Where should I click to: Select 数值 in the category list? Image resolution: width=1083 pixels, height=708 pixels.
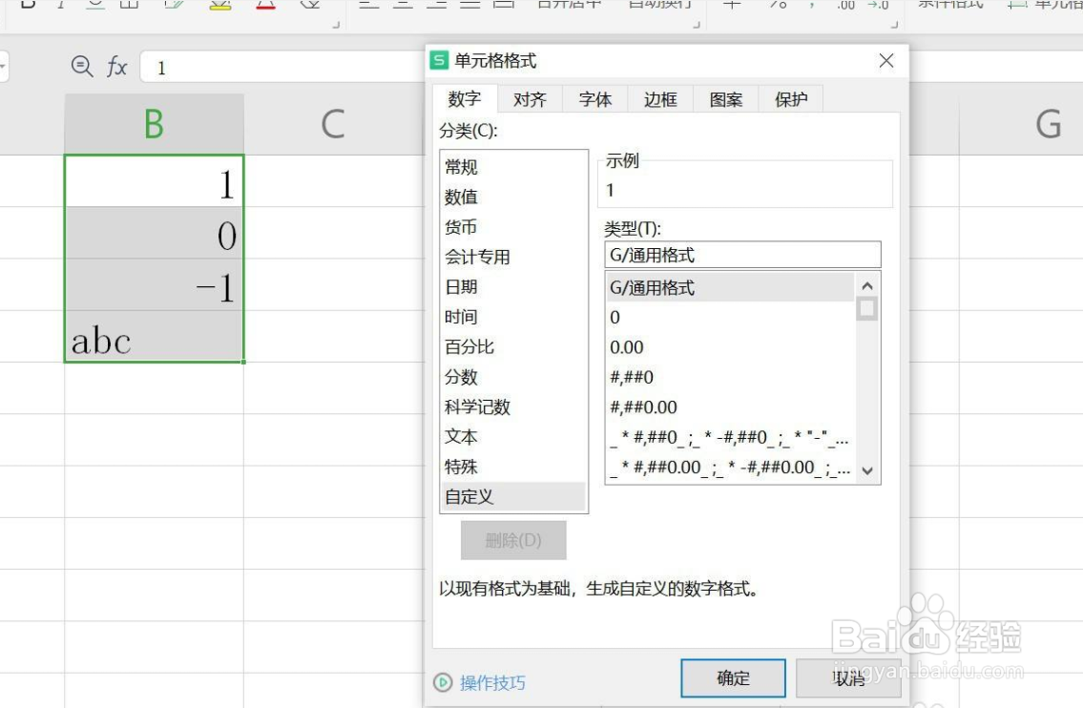pyautogui.click(x=512, y=197)
